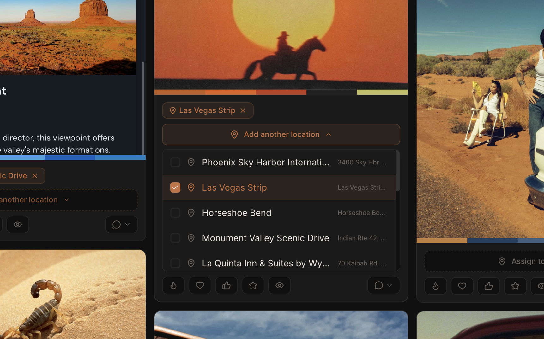Click the fire reaction on right card
The width and height of the screenshot is (544, 339).
(x=436, y=286)
